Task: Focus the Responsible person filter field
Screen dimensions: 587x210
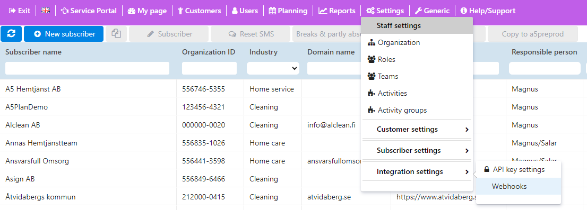Action: coord(545,68)
